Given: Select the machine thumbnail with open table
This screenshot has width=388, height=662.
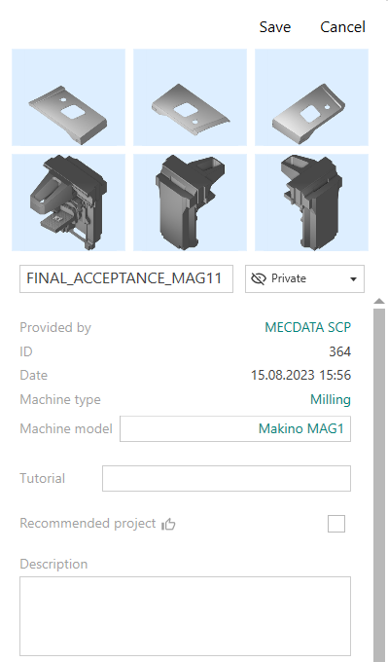Looking at the screenshot, I should pyautogui.click(x=68, y=202).
